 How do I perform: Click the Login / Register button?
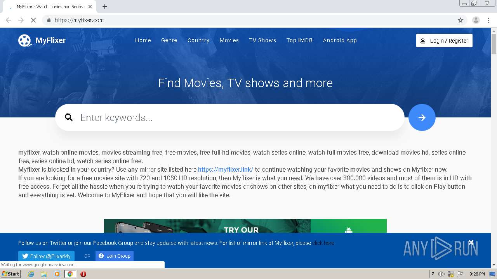[444, 41]
